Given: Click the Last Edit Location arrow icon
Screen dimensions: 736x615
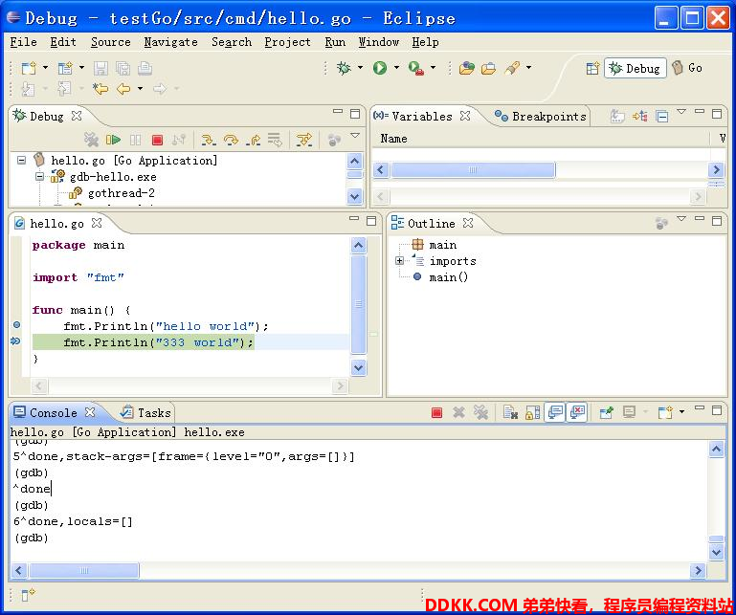Looking at the screenshot, I should click(100, 89).
